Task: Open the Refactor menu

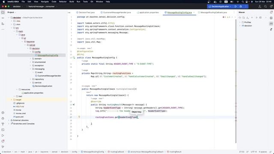Action: [63, 2]
